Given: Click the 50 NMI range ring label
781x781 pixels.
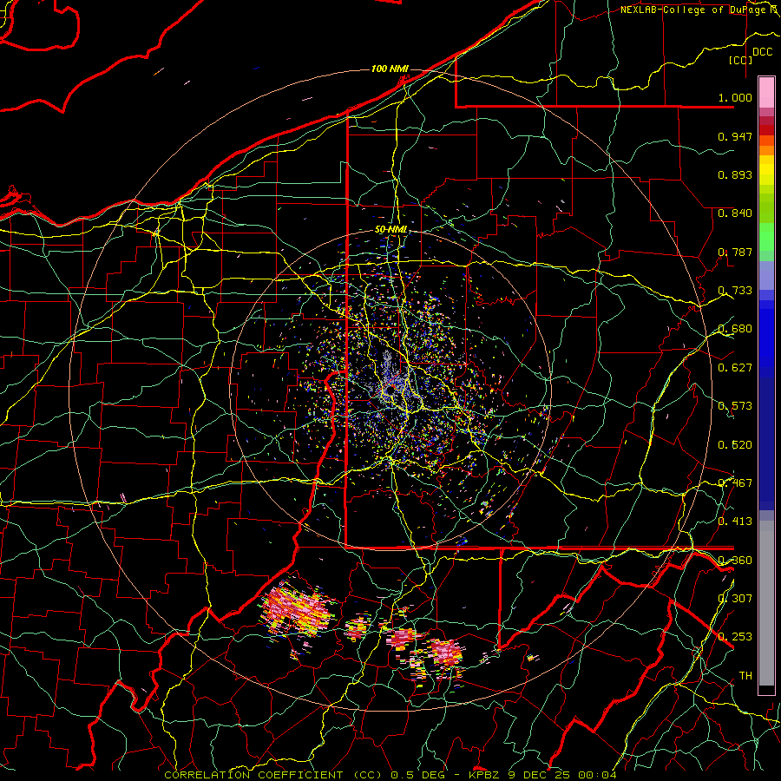Looking at the screenshot, I should [391, 230].
